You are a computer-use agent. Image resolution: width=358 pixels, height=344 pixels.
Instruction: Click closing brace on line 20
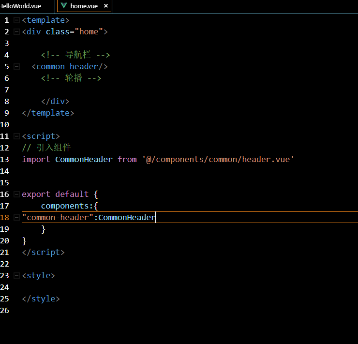coord(24,241)
